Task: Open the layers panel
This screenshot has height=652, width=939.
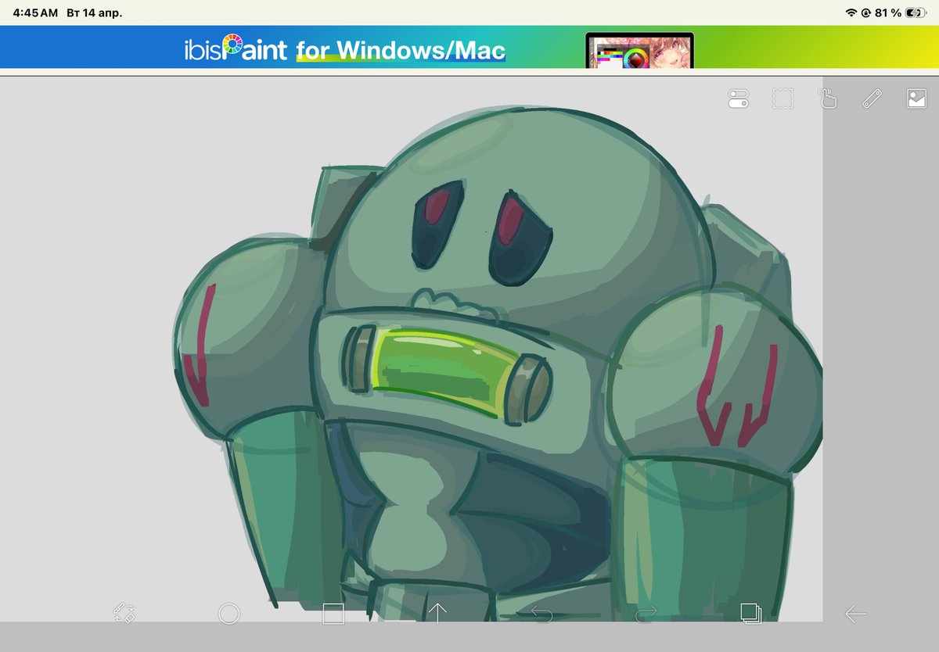Action: 751,614
